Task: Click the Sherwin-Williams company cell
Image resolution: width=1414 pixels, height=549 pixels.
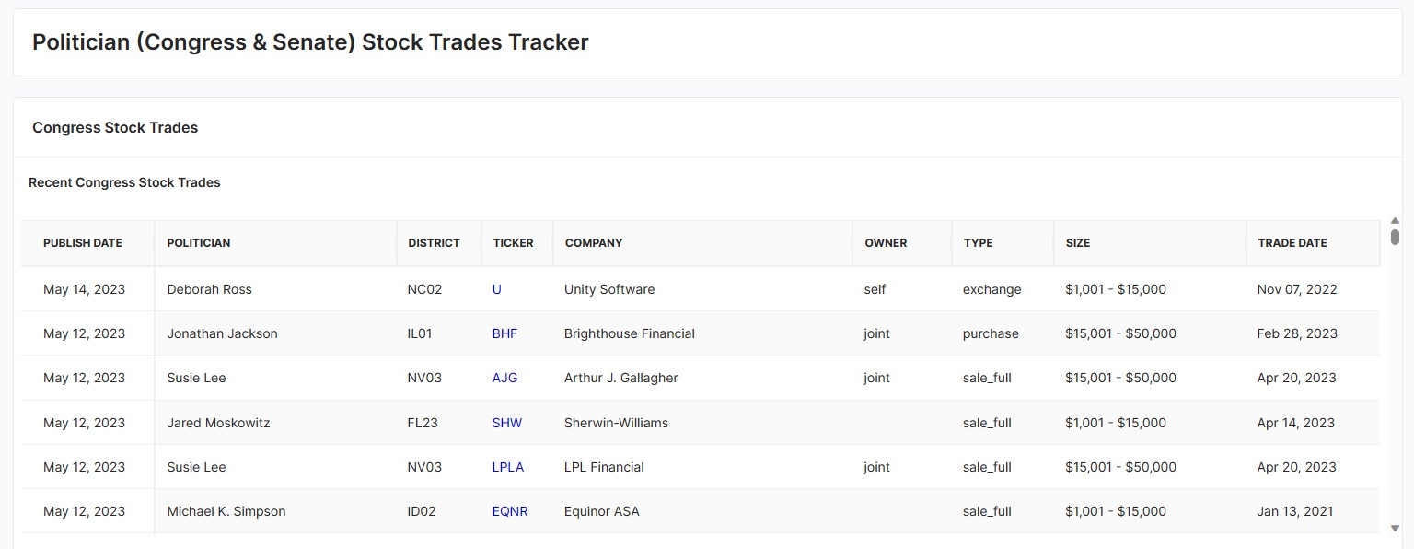Action: tap(702, 423)
